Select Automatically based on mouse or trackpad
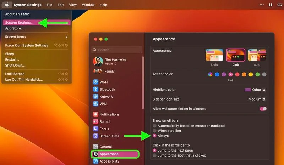The height and width of the screenshot is (165, 284). 154,126
